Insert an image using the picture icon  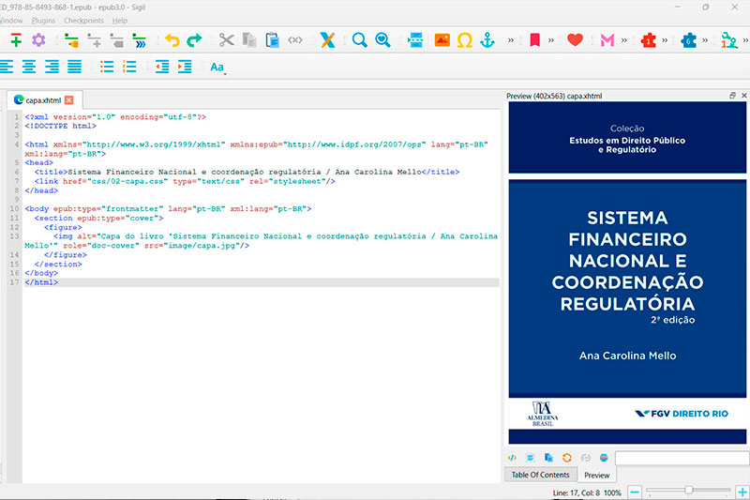coord(442,40)
